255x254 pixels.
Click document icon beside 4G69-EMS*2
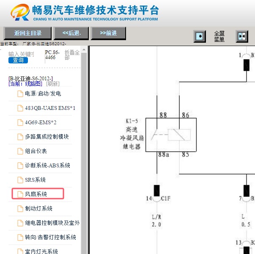tap(20, 123)
